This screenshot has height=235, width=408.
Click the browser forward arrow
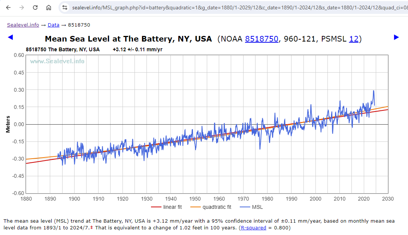[22, 7]
